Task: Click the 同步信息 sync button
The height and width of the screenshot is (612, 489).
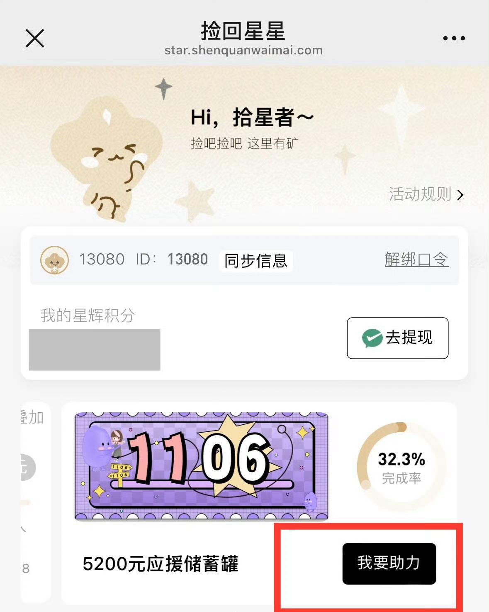Action: 256,261
